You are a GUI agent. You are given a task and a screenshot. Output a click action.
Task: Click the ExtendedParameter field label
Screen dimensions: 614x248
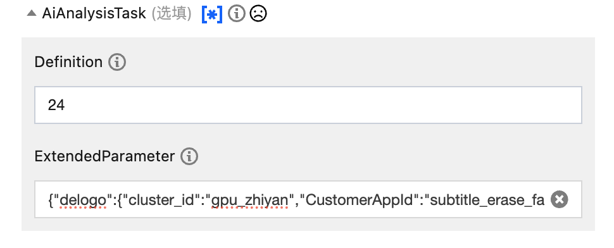104,156
